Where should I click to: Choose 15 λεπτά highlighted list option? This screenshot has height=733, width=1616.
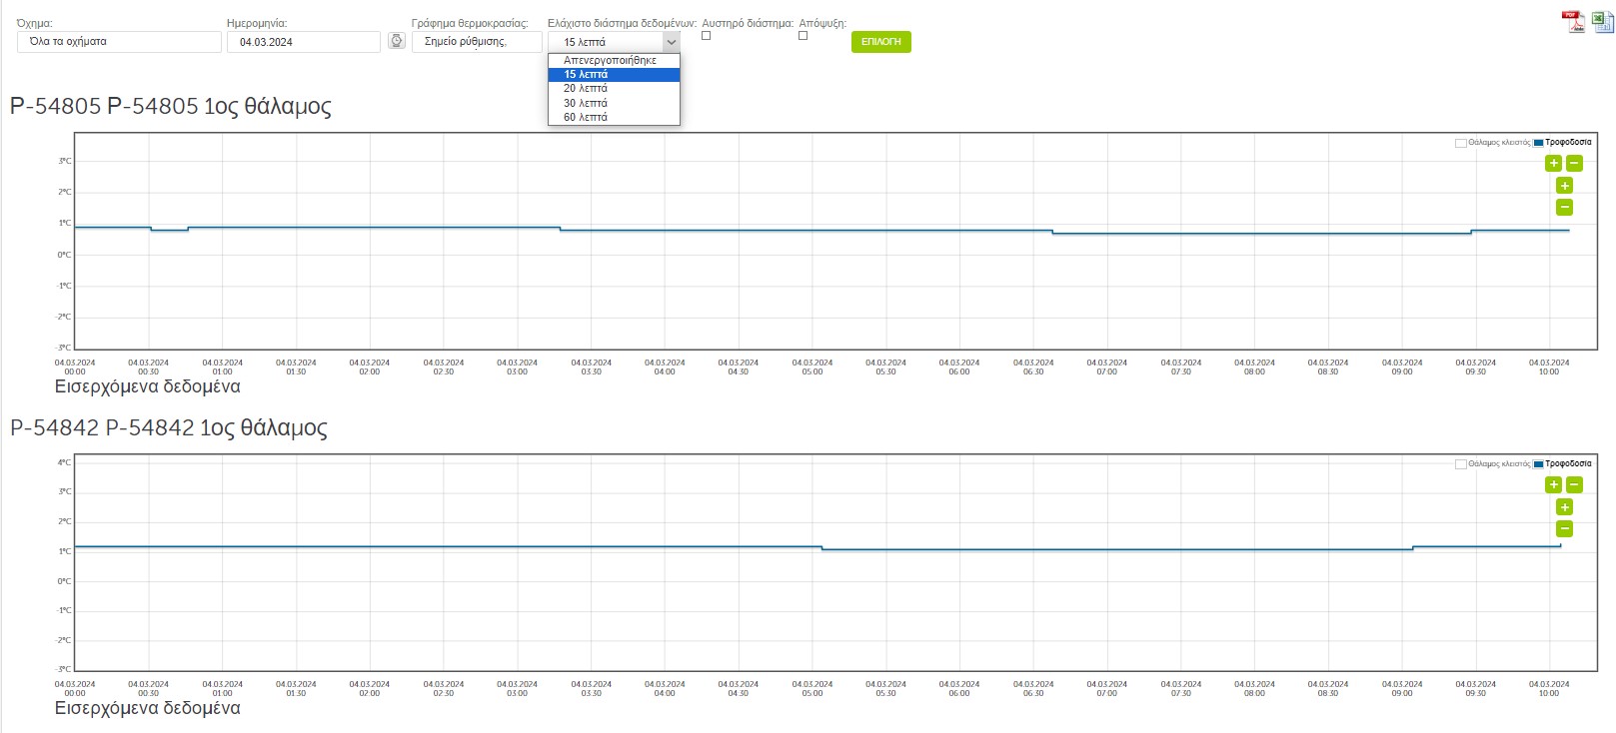614,74
